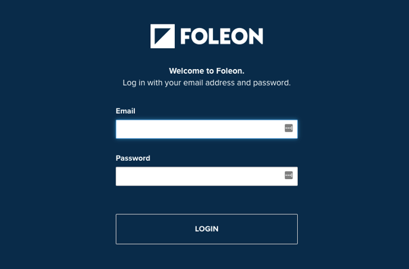Click the password manager icon in Email field
Viewport: 409px width, 269px height.
point(289,129)
